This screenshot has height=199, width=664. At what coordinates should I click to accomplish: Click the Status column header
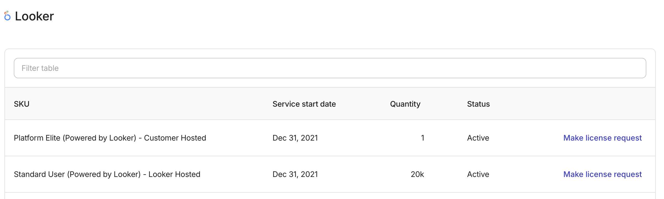click(x=478, y=104)
